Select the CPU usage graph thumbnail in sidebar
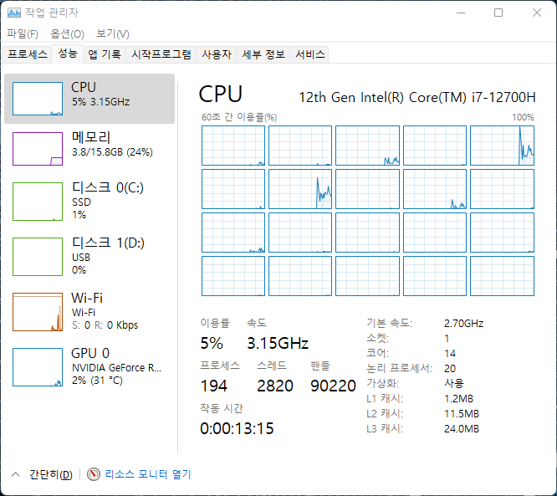The height and width of the screenshot is (496, 557). (x=38, y=99)
